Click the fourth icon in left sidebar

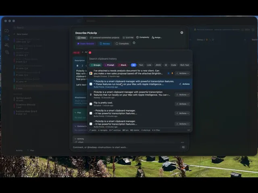pyautogui.click(x=7, y=52)
